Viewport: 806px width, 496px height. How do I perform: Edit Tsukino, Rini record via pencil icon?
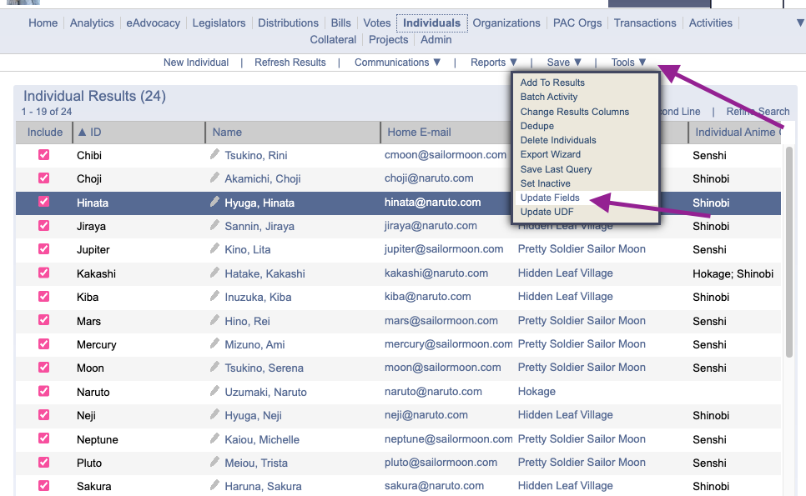(x=214, y=154)
